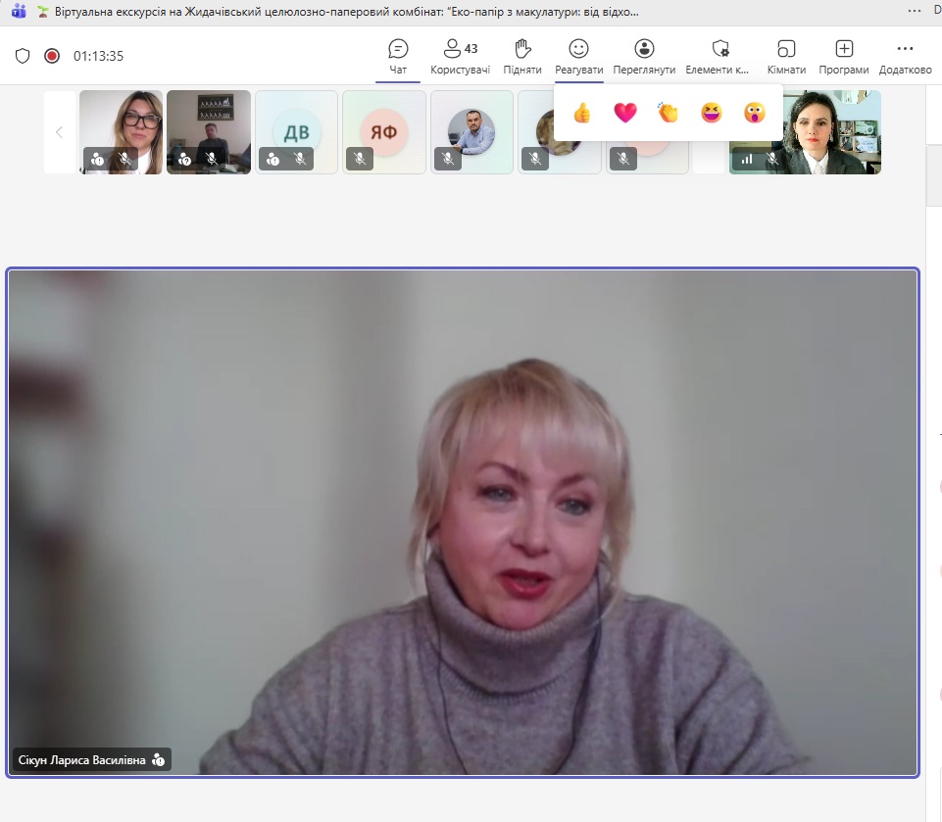
Task: Send the clapping hands reaction
Action: pos(669,113)
